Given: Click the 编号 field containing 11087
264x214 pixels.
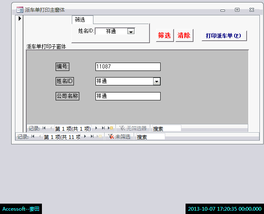Looking at the screenshot, I should (x=128, y=67).
